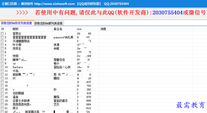
Task: Select remark name 艺杰
Action: pyautogui.click(x=56, y=104)
